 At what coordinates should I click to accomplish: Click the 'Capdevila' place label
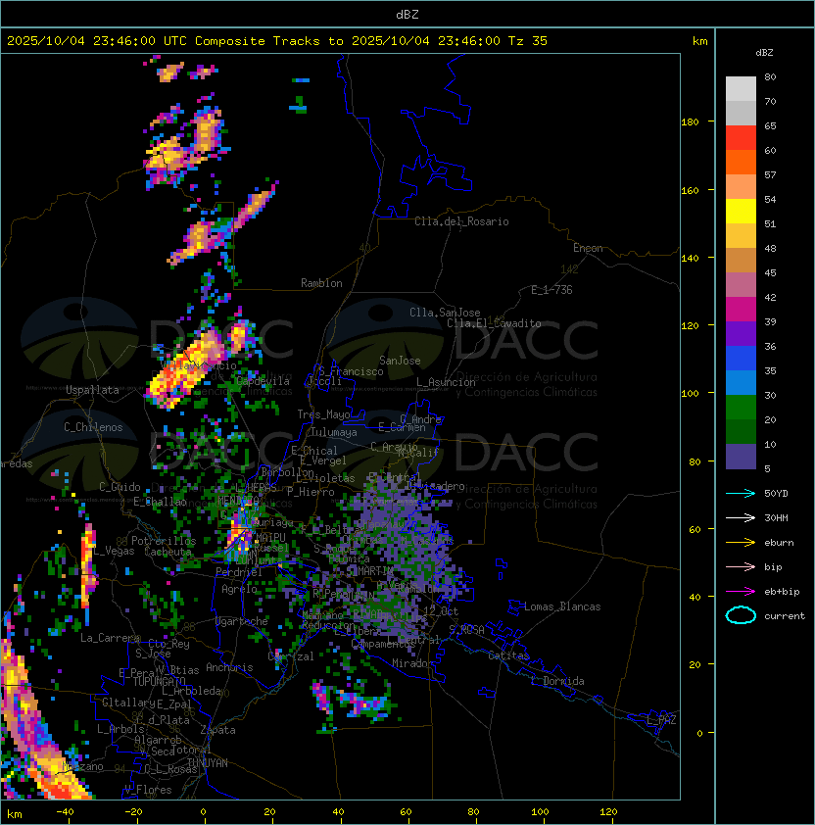[263, 381]
